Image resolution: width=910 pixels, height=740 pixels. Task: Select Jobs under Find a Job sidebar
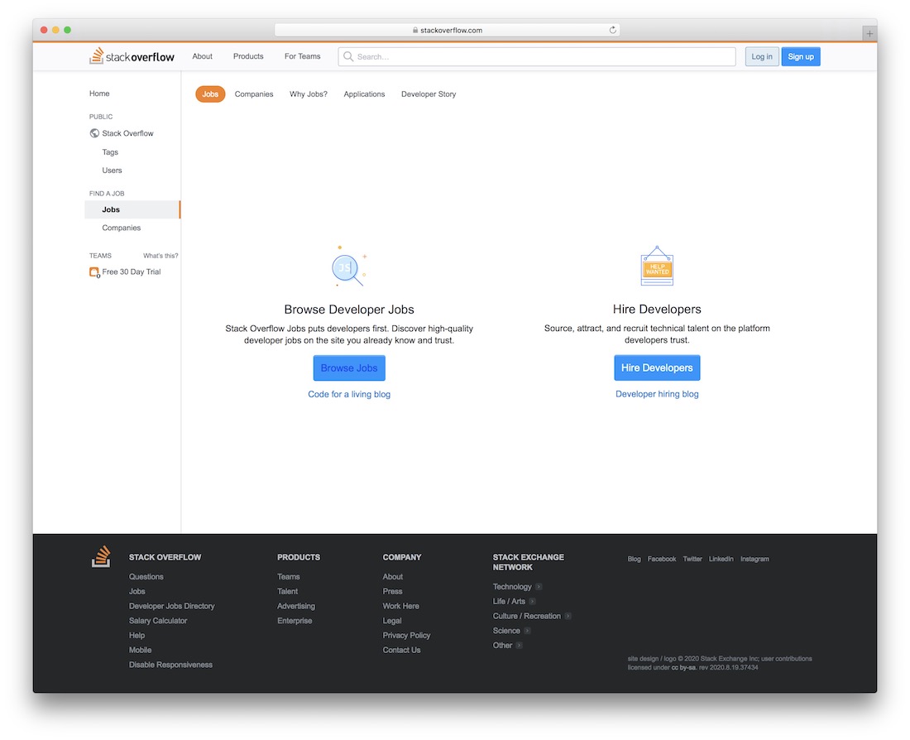[132, 209]
